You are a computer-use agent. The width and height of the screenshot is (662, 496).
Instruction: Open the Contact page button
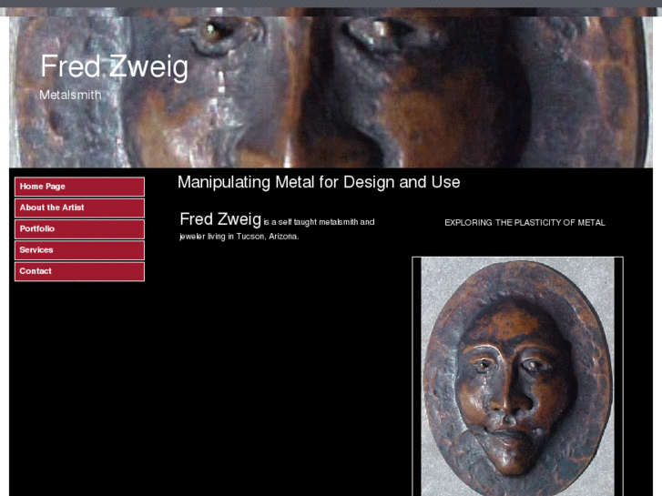pos(79,271)
